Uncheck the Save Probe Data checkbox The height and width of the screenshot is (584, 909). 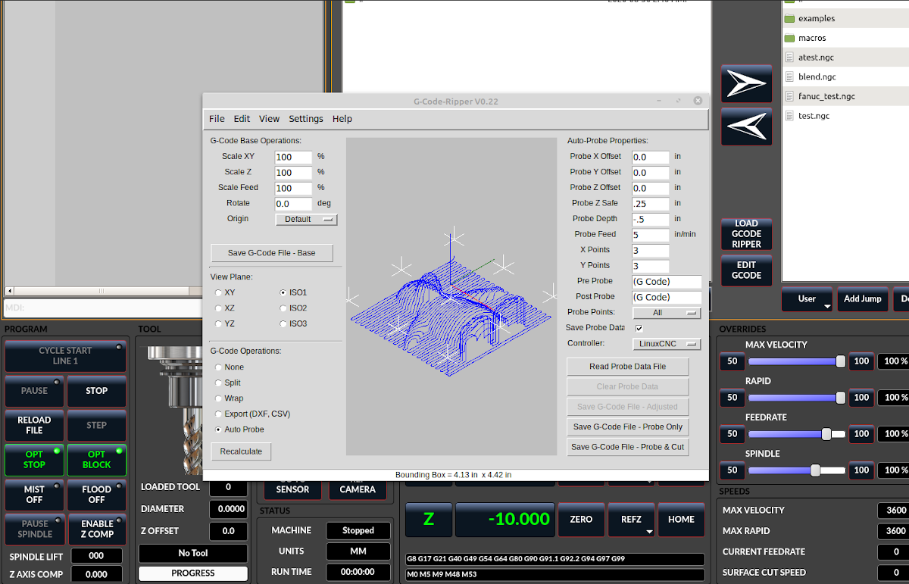tap(641, 328)
